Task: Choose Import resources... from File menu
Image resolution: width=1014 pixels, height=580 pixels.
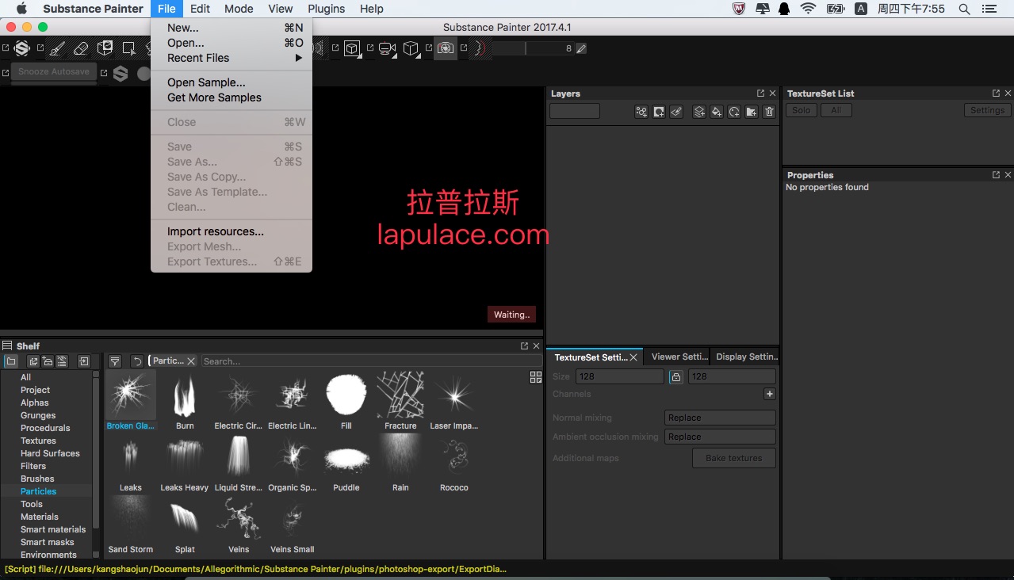Action: click(x=231, y=231)
